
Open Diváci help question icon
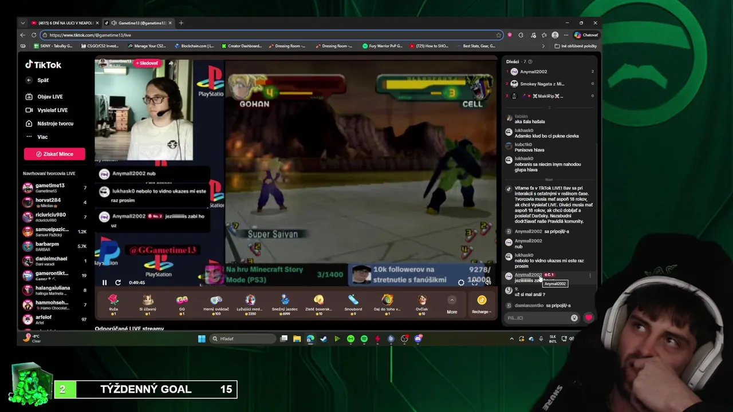(530, 62)
